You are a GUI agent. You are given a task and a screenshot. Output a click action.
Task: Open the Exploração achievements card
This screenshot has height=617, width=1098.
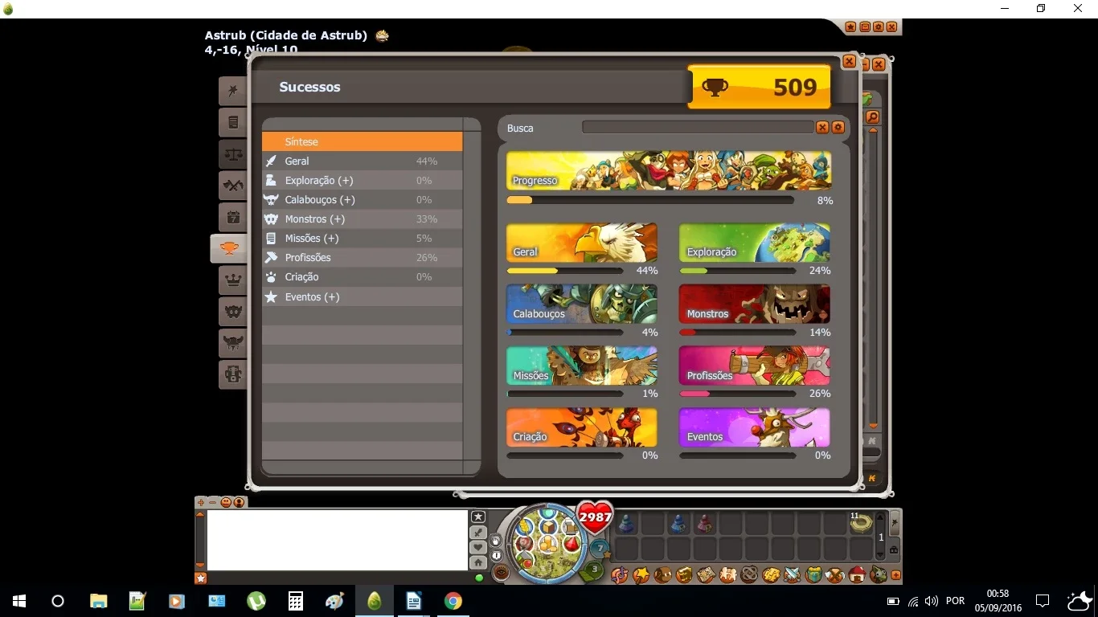tap(755, 243)
